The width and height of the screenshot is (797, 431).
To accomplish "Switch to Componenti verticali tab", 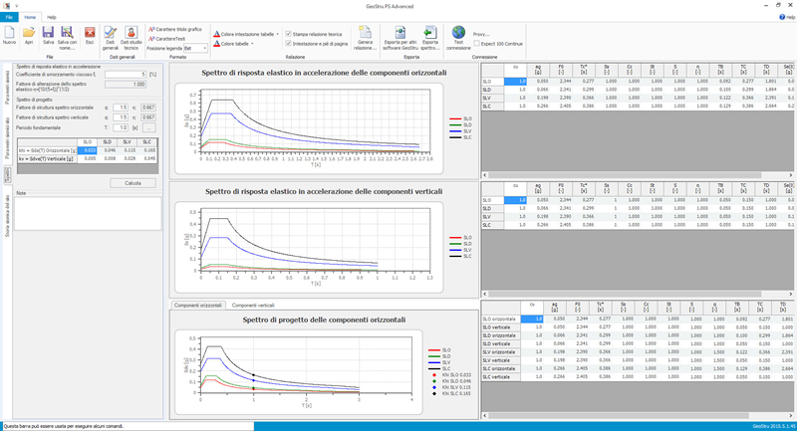I will click(x=253, y=305).
